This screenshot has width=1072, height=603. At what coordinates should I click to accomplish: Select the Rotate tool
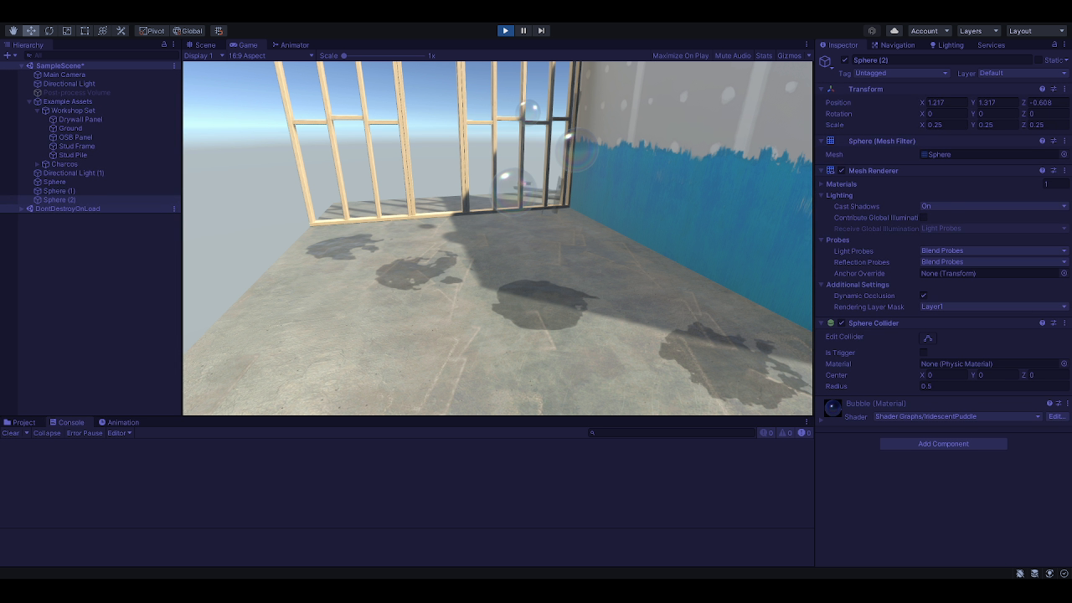[x=49, y=31]
